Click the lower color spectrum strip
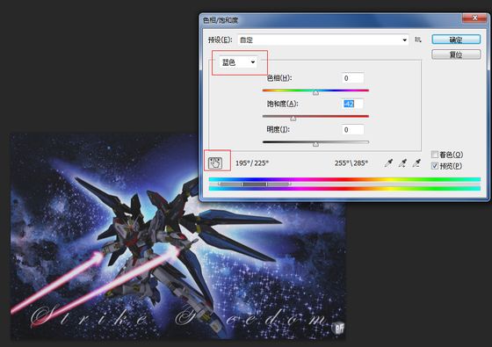 pyautogui.click(x=344, y=189)
